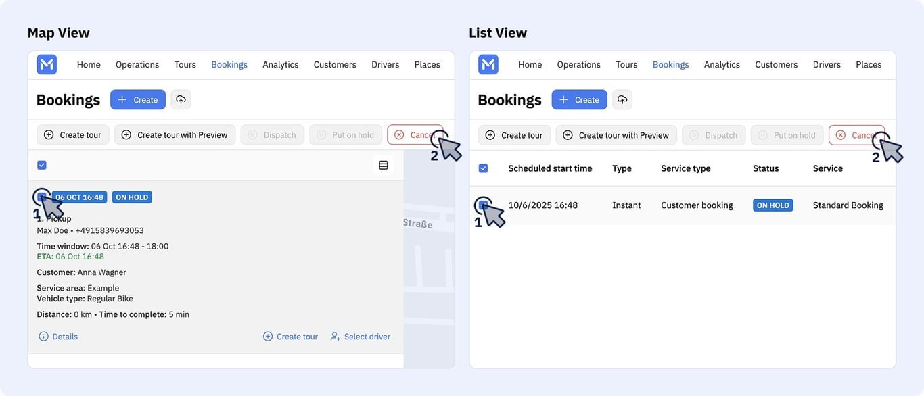Click the upload icon in List View

(x=622, y=99)
